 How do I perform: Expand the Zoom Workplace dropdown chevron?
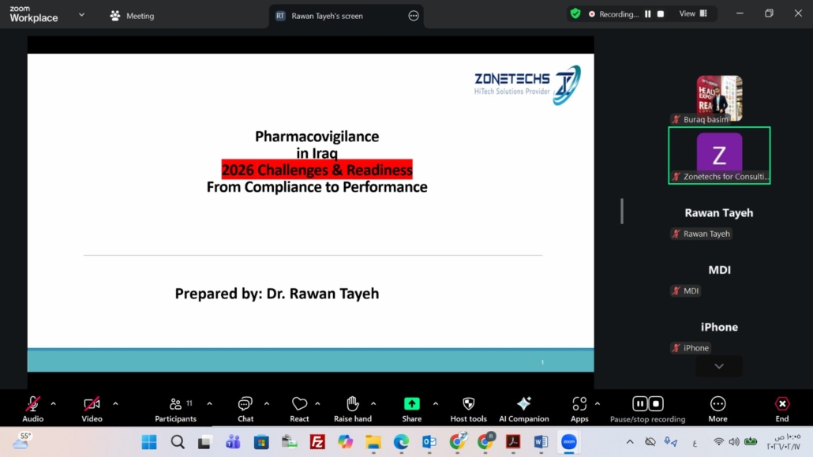[x=81, y=15]
